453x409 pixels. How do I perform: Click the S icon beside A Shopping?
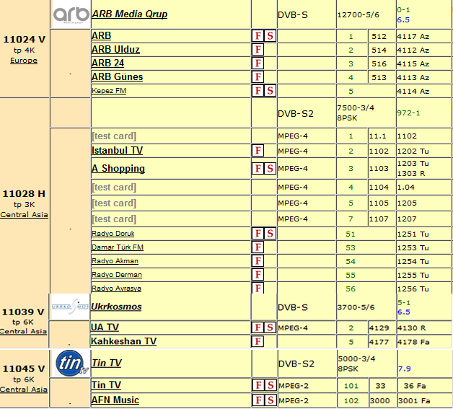coord(270,168)
